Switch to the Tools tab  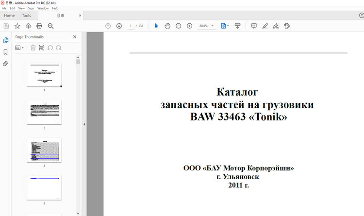click(x=27, y=16)
